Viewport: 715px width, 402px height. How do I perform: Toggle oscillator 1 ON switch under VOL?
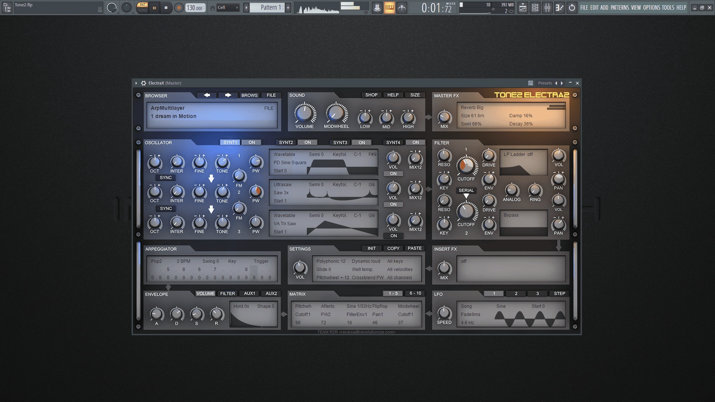(393, 174)
